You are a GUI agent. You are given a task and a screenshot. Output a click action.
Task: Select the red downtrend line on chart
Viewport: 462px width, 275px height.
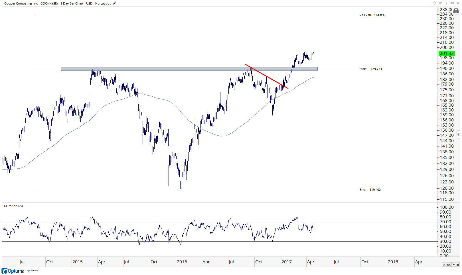coord(267,76)
